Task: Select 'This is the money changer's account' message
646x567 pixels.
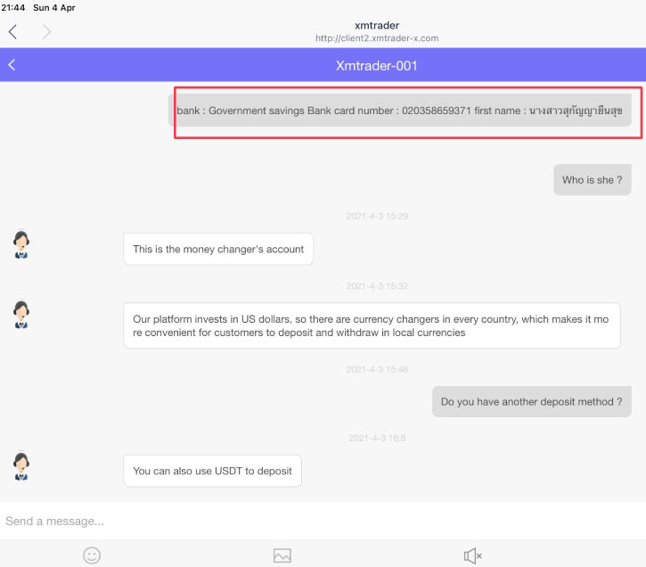Action: coord(218,249)
